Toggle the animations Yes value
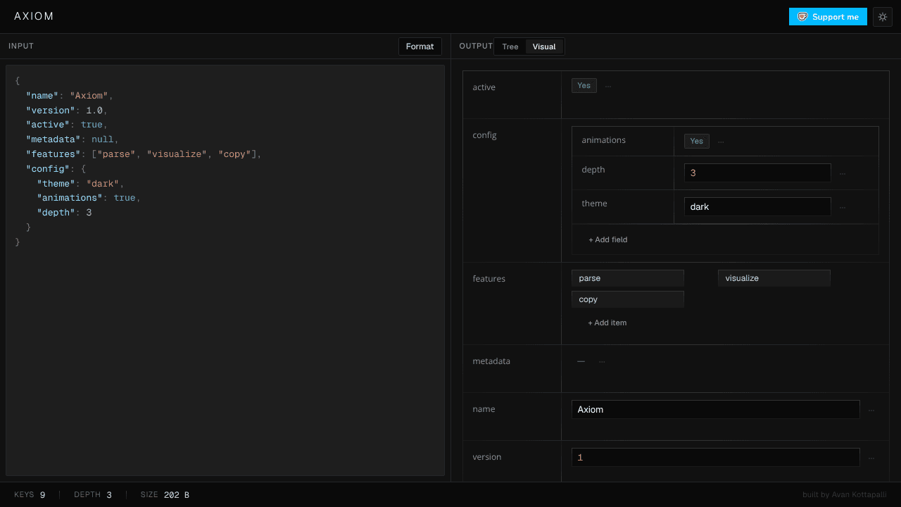 pyautogui.click(x=697, y=141)
